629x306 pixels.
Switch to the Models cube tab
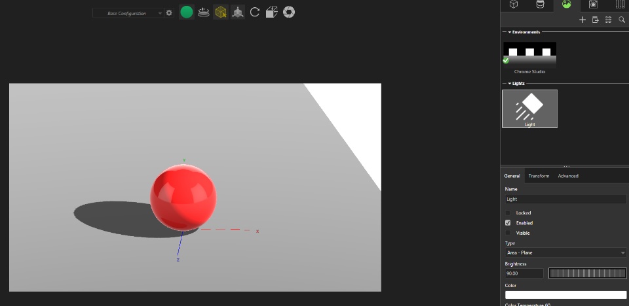[x=514, y=5]
